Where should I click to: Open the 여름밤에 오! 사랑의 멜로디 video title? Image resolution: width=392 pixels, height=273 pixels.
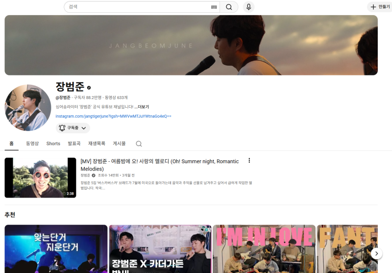tap(160, 165)
